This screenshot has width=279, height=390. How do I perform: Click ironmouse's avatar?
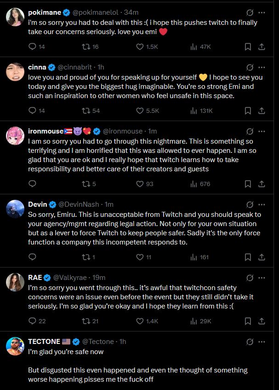pyautogui.click(x=16, y=136)
